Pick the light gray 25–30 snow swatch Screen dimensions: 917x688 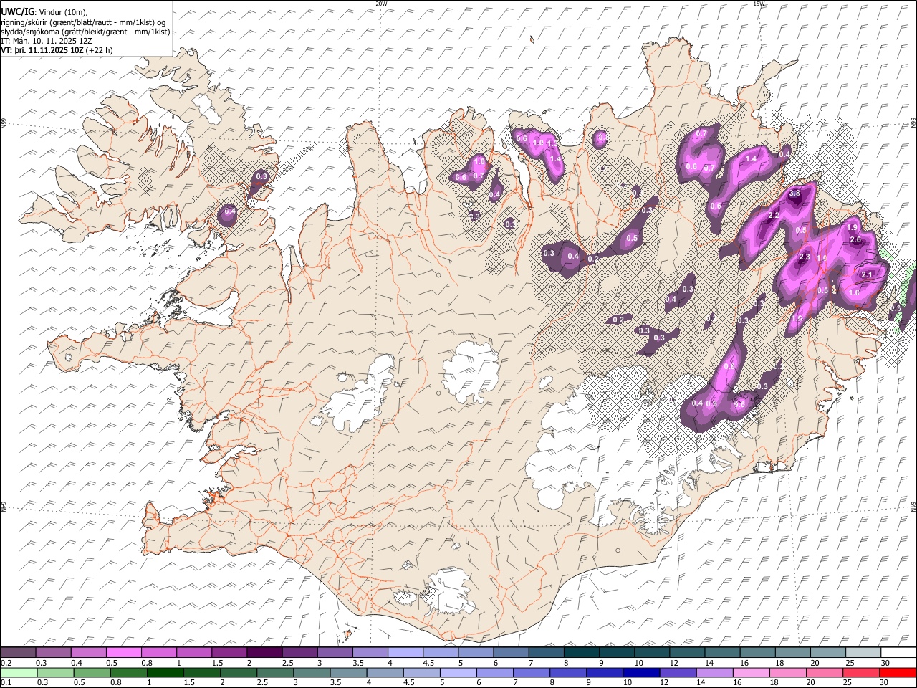pyautogui.click(x=863, y=653)
